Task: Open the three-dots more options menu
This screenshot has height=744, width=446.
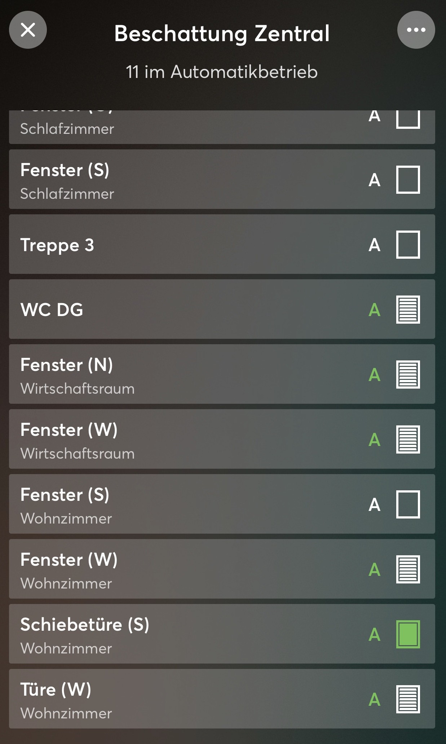Action: [416, 30]
